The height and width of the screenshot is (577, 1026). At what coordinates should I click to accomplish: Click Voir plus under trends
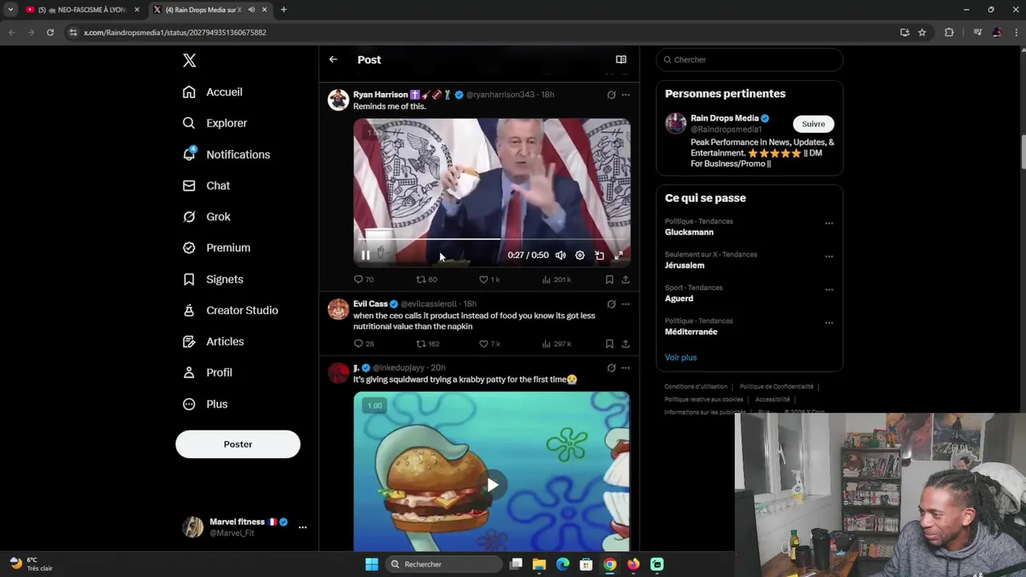click(681, 357)
